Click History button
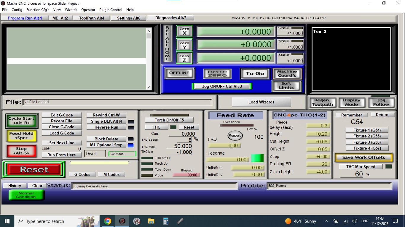The height and width of the screenshot is (227, 405). click(x=15, y=186)
